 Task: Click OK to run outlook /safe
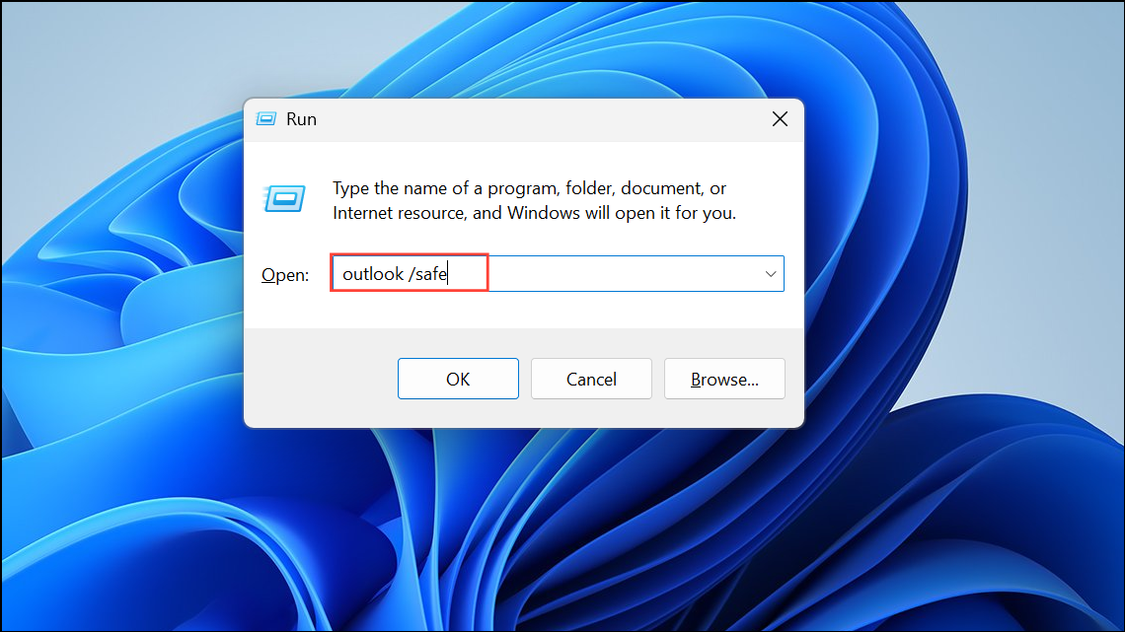click(x=458, y=379)
